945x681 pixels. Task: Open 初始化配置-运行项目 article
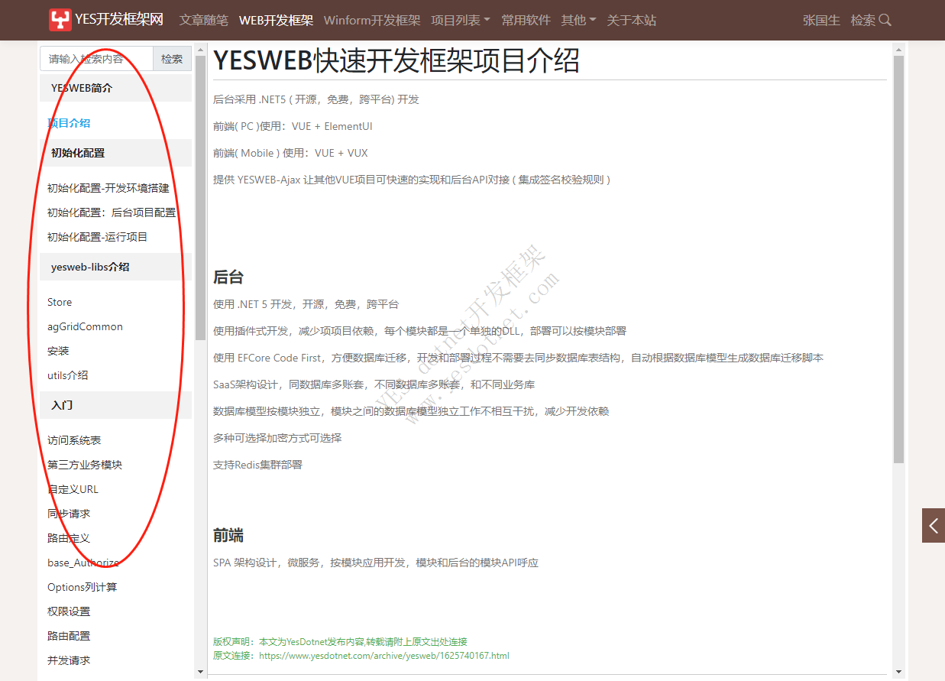[x=98, y=237]
